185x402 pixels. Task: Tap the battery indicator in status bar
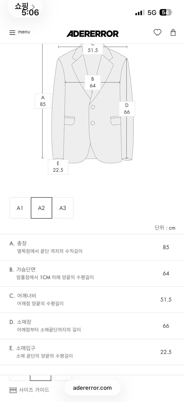(x=166, y=12)
